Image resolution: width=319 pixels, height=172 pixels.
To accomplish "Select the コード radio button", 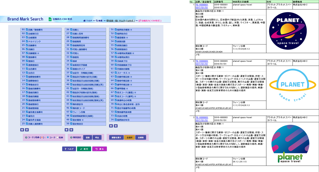I will [48, 138].
